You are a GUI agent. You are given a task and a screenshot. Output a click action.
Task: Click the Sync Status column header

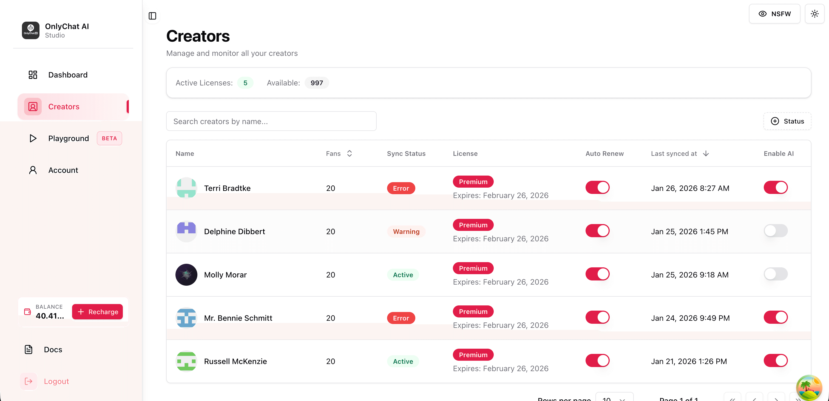406,153
